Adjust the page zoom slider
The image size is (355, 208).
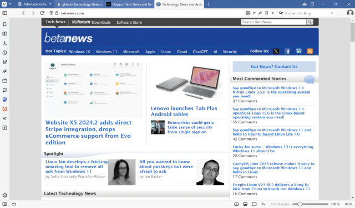tap(310, 204)
